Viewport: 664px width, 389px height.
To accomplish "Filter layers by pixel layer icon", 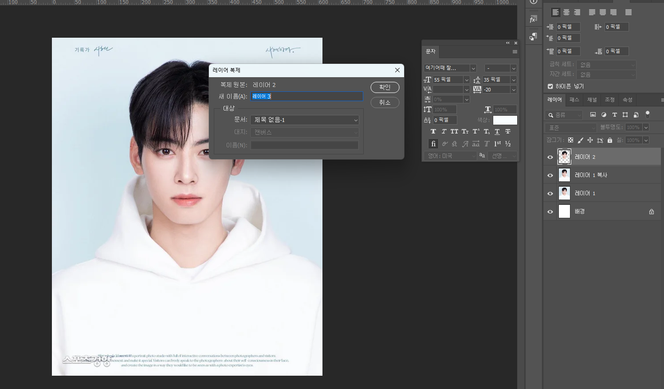I will (593, 115).
